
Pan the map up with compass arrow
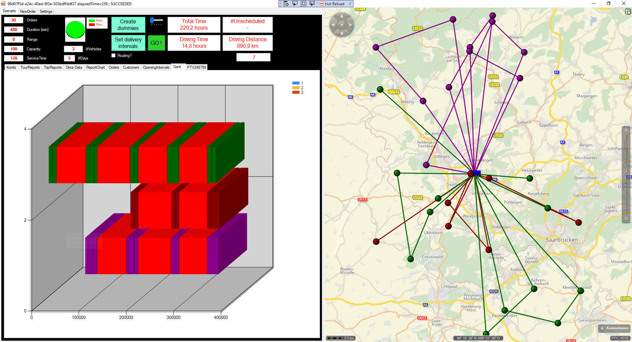click(342, 16)
